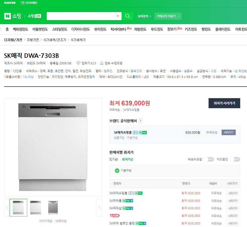Screen dimensions: 247x227
Task: Expand 카테고리 더보기 dropdown
Action: 168,16
